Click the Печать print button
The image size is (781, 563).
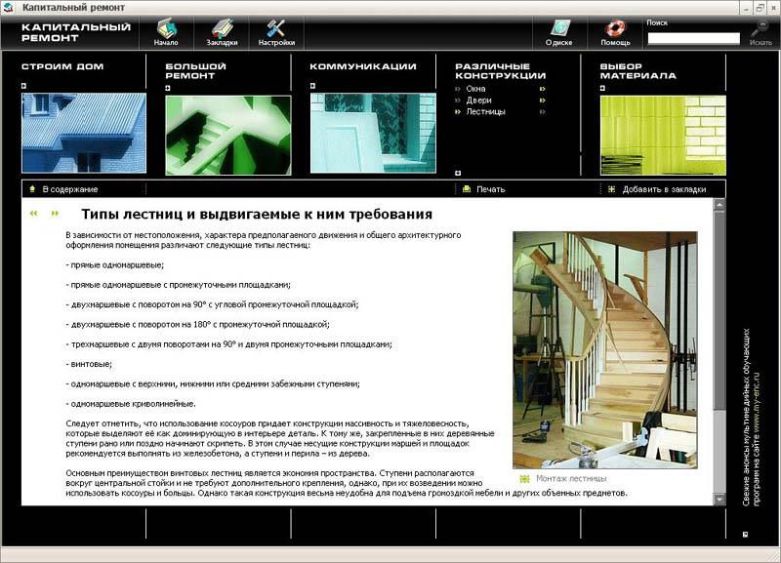coord(489,189)
